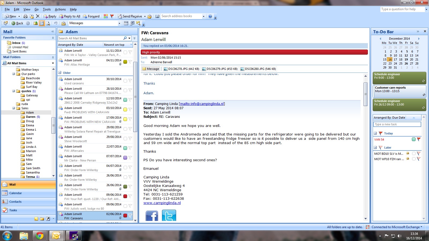The height and width of the screenshot is (241, 429).
Task: Go up one folder level icon
Action: pyautogui.click(x=35, y=23)
